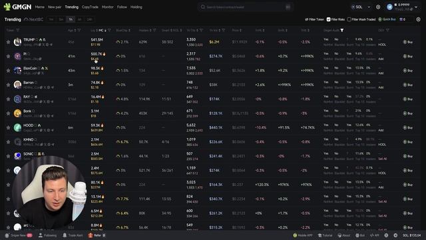426x240 pixels.
Task: Click the Degen Audit filter funnel
Action: [341, 30]
